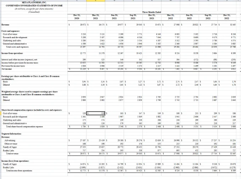Viewport: 241px width, 179px height.
Task: Select the "Dec 31, 2020" column header
Action: (x=77, y=17)
